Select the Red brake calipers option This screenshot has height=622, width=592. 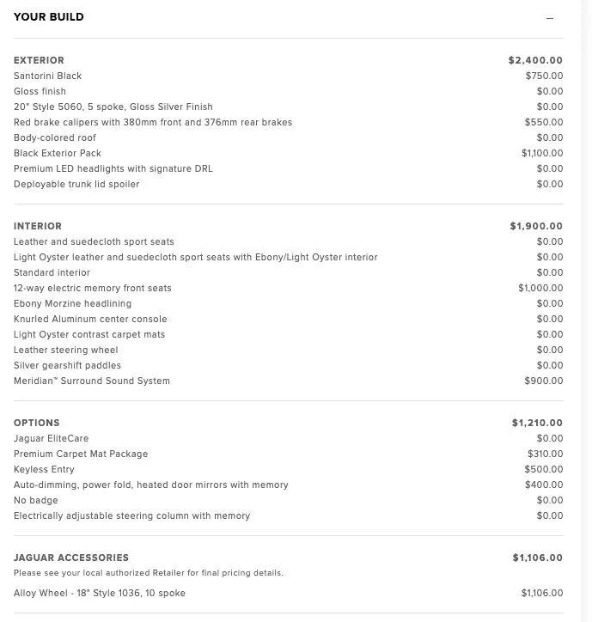[153, 122]
